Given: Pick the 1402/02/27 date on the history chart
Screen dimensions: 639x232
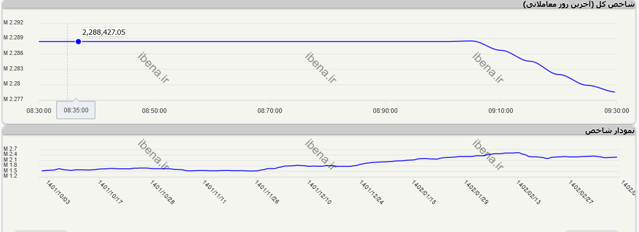Looking at the screenshot, I should point(581,192).
